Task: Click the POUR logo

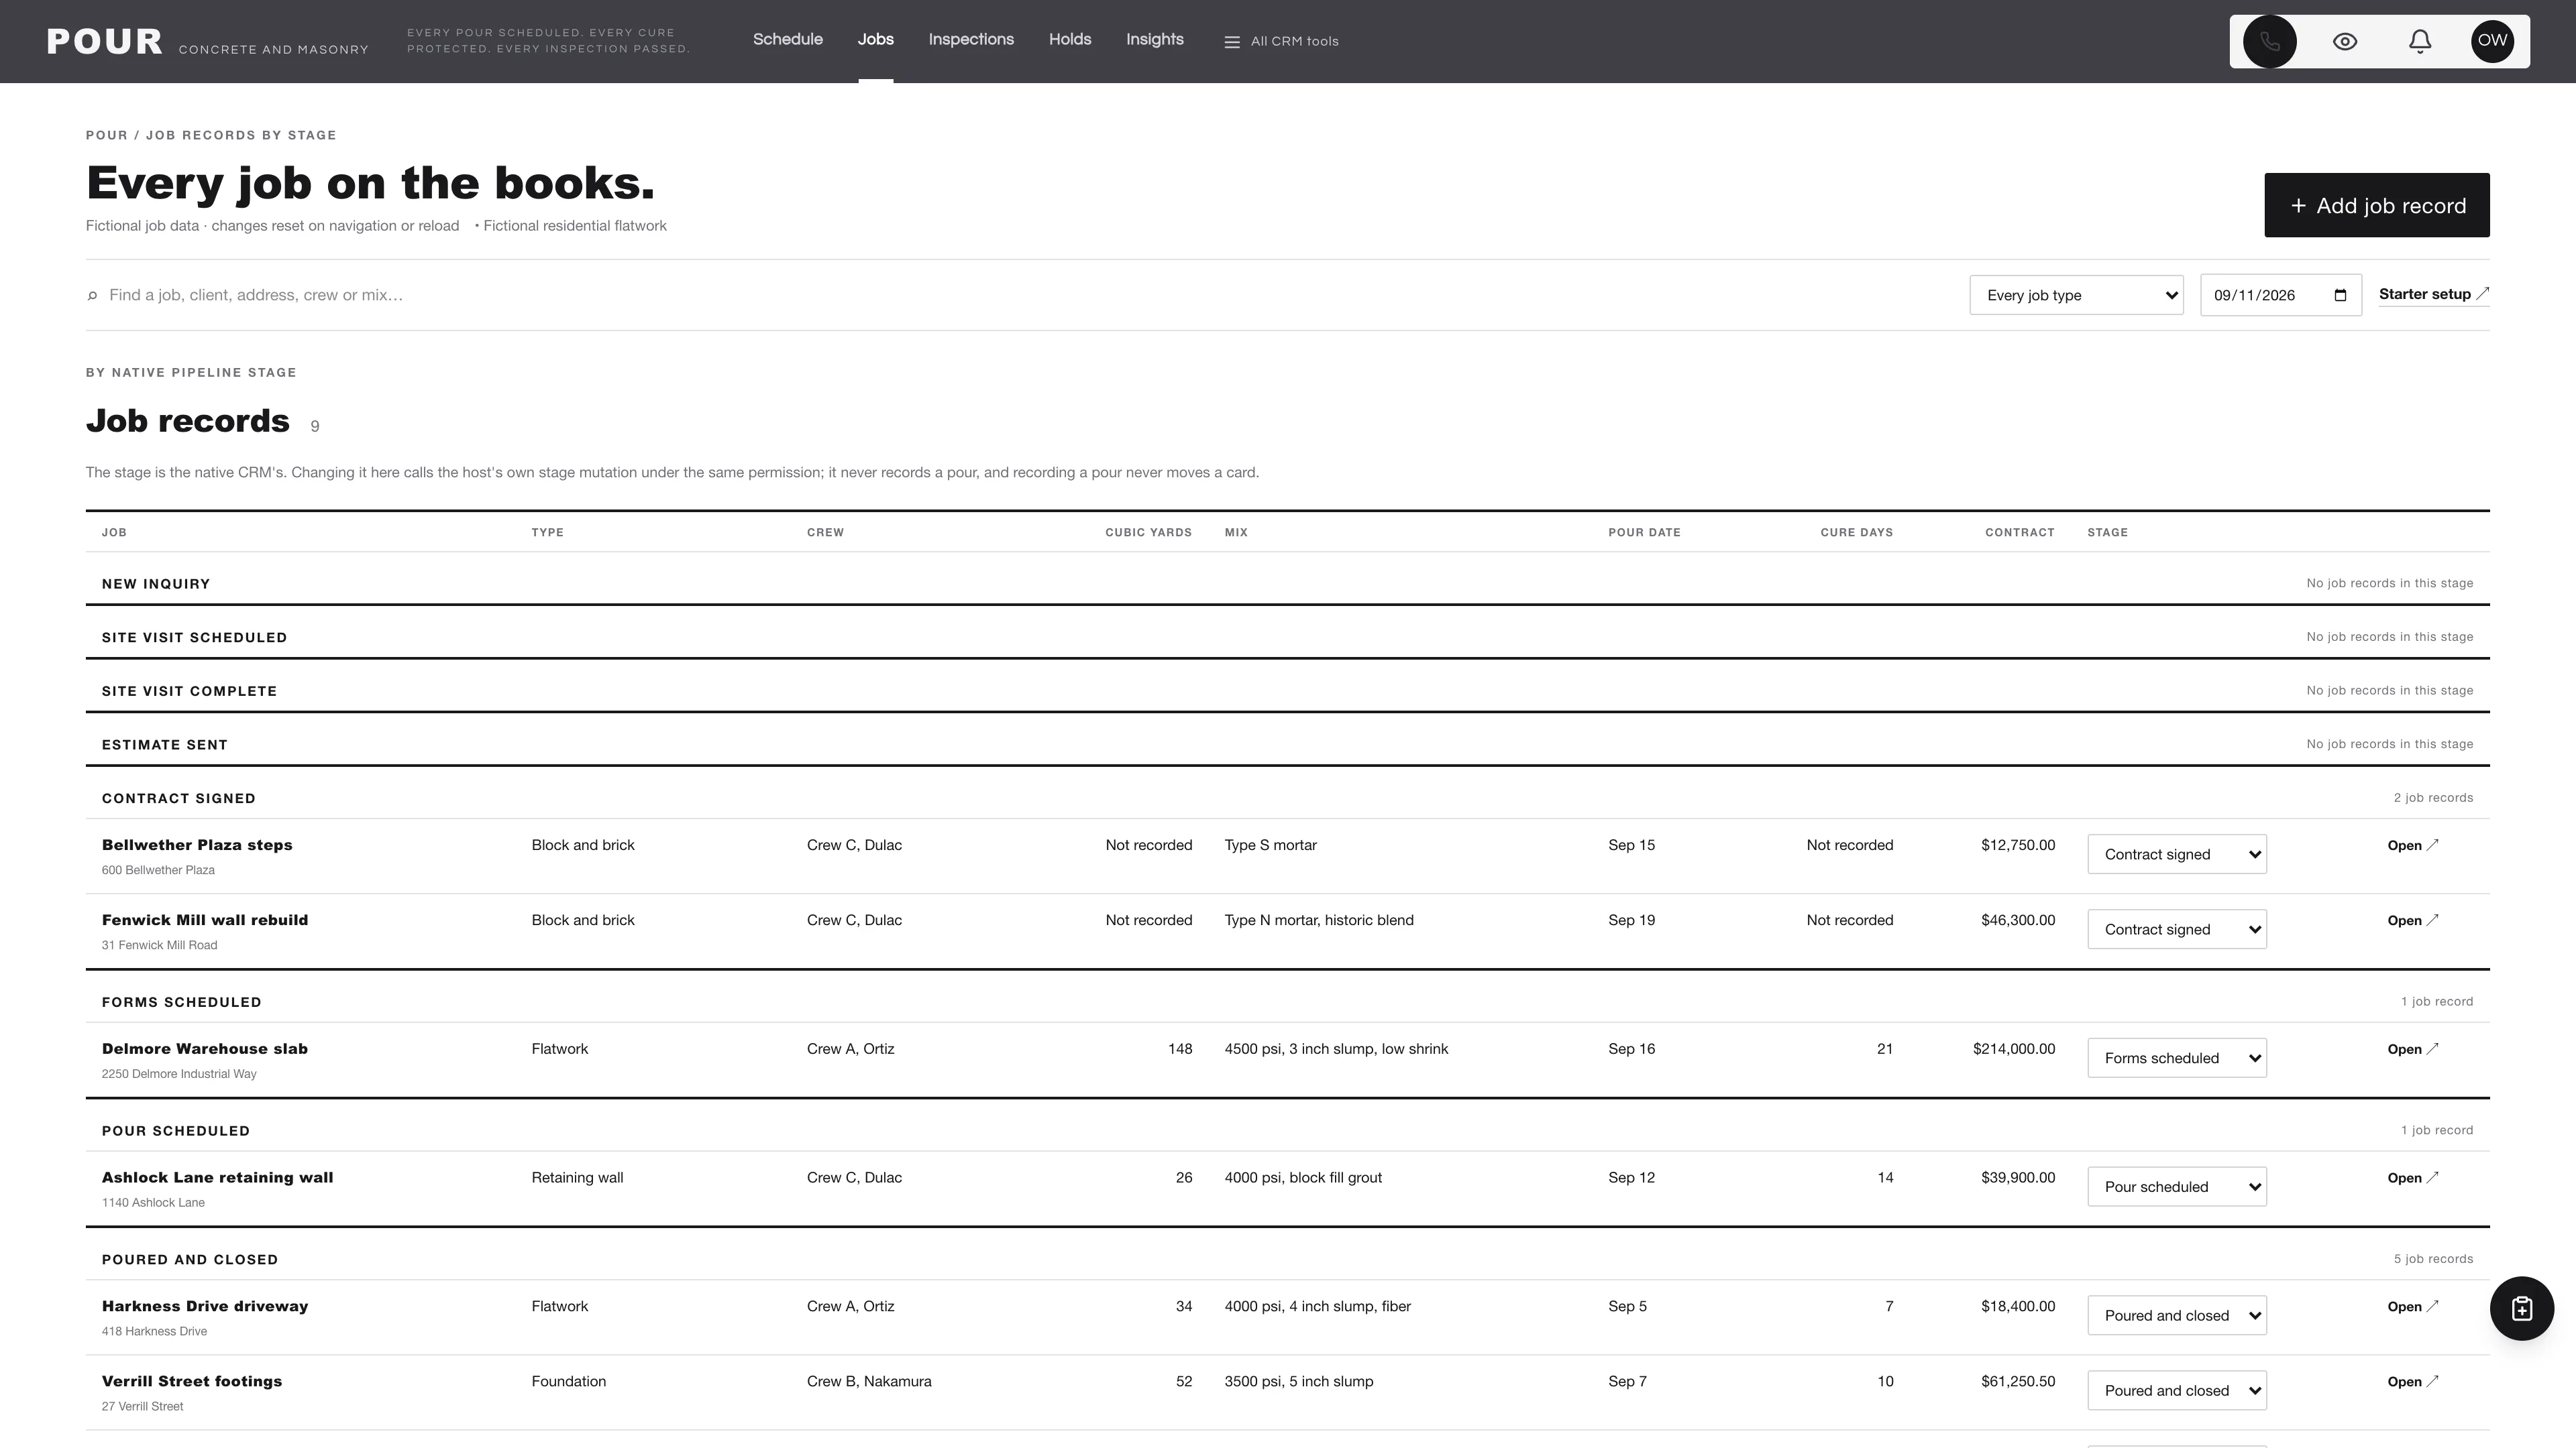Action: coord(104,41)
